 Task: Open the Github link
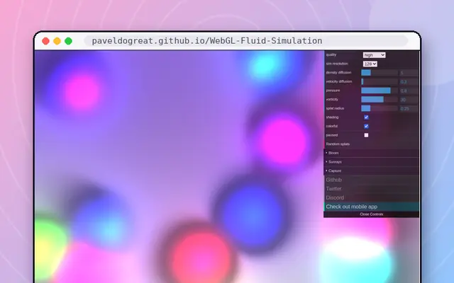pos(372,180)
